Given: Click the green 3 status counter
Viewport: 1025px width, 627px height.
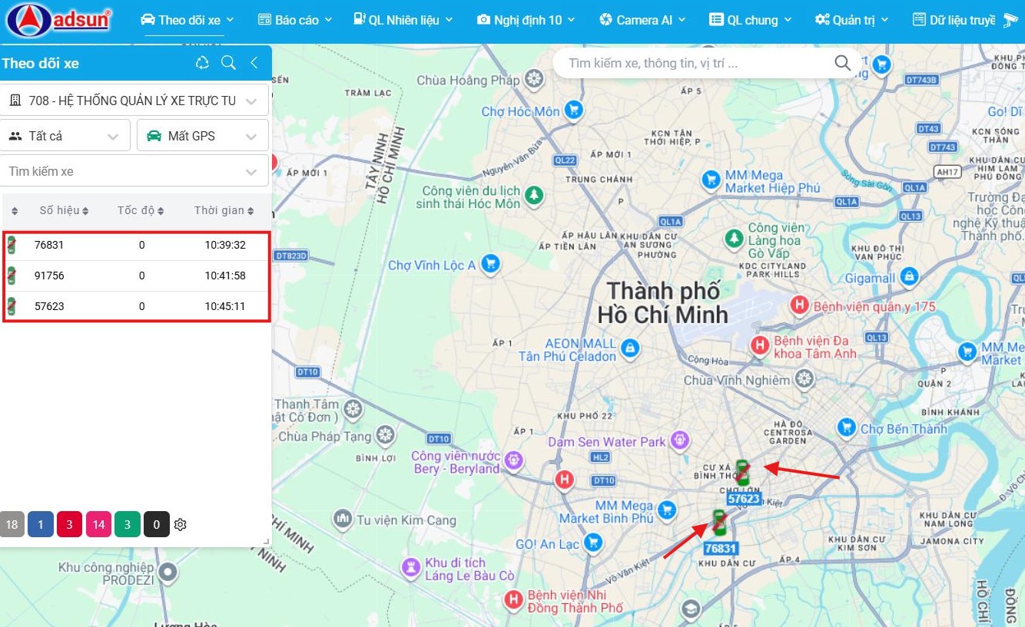Looking at the screenshot, I should 128,525.
